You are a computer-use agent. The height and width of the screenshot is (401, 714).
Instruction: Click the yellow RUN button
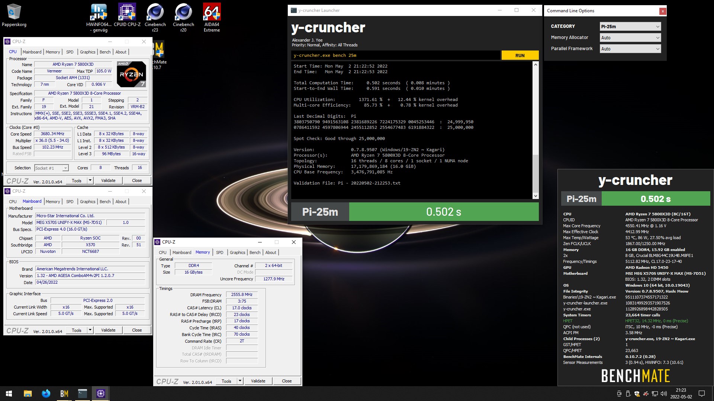[x=520, y=55]
